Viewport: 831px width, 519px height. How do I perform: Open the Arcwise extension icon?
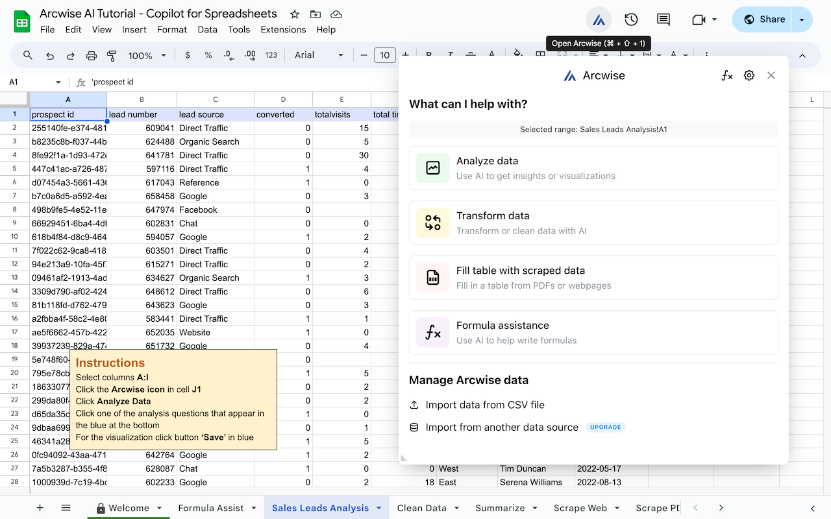599,19
